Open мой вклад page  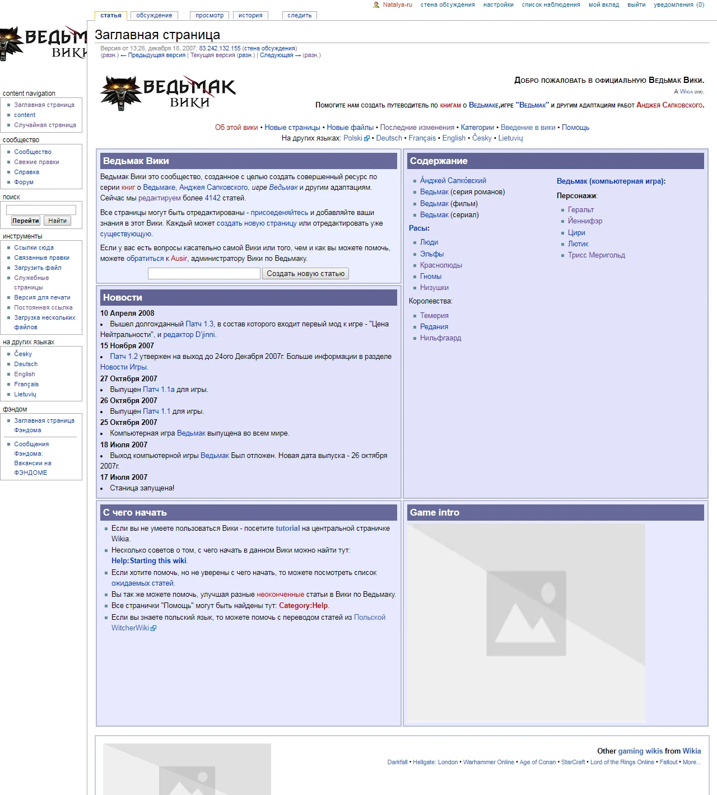coord(604,4)
